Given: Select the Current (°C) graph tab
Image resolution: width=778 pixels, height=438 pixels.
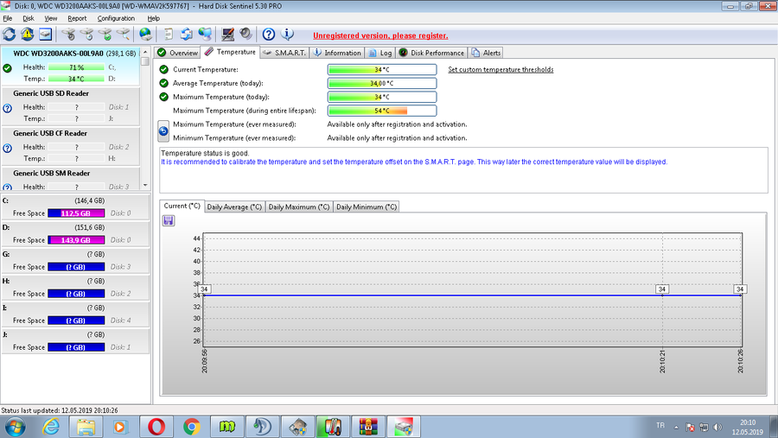Looking at the screenshot, I should 182,206.
